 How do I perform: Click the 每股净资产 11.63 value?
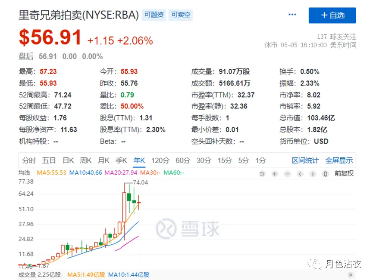coord(69,129)
